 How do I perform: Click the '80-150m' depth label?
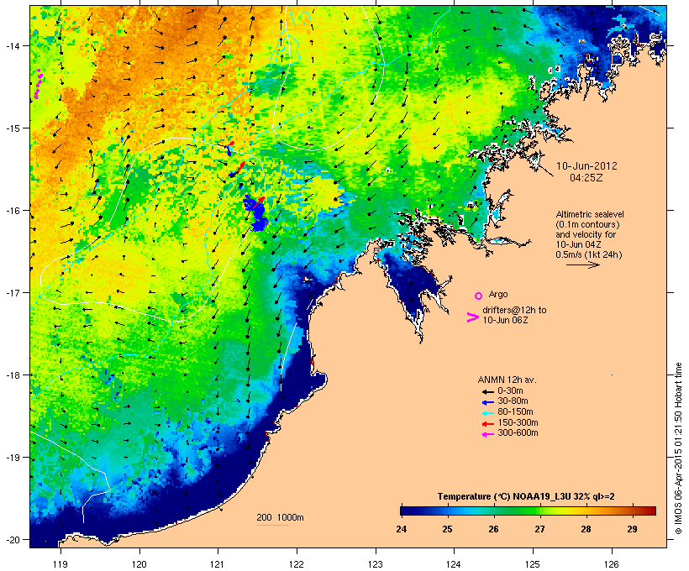[x=515, y=412]
